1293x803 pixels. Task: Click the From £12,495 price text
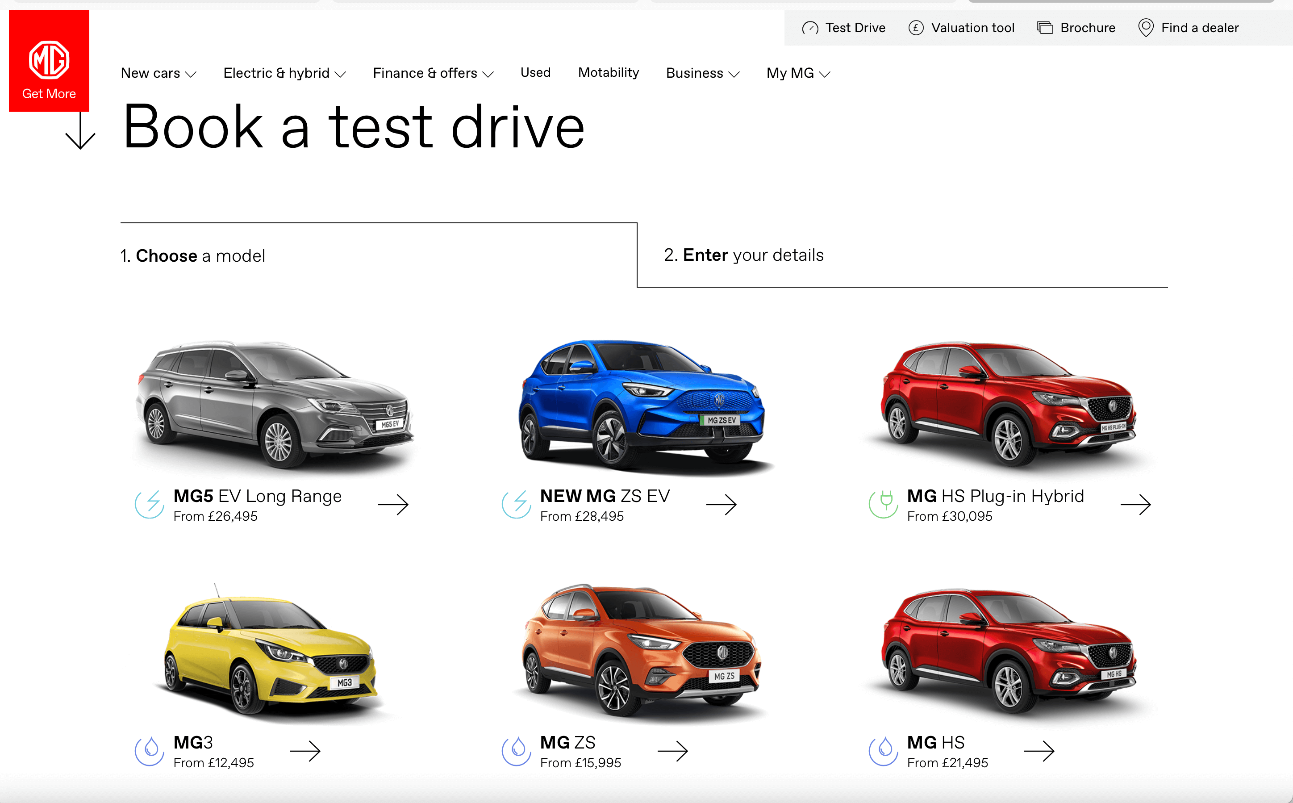213,763
